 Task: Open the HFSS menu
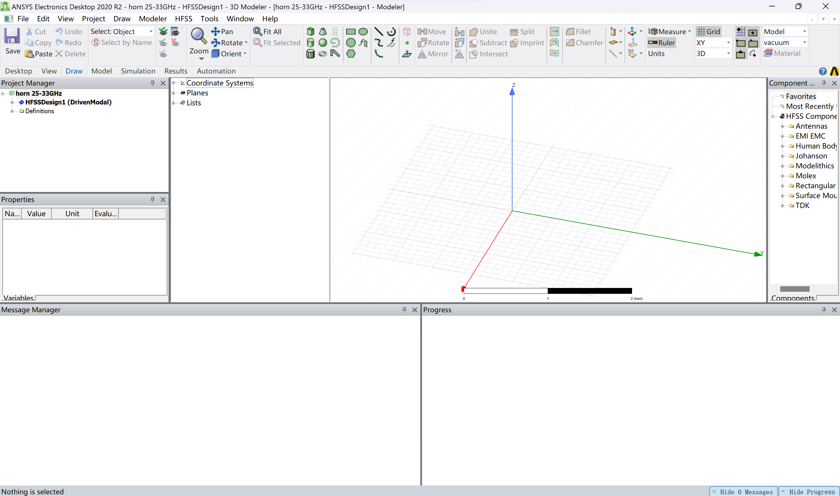pyautogui.click(x=183, y=18)
